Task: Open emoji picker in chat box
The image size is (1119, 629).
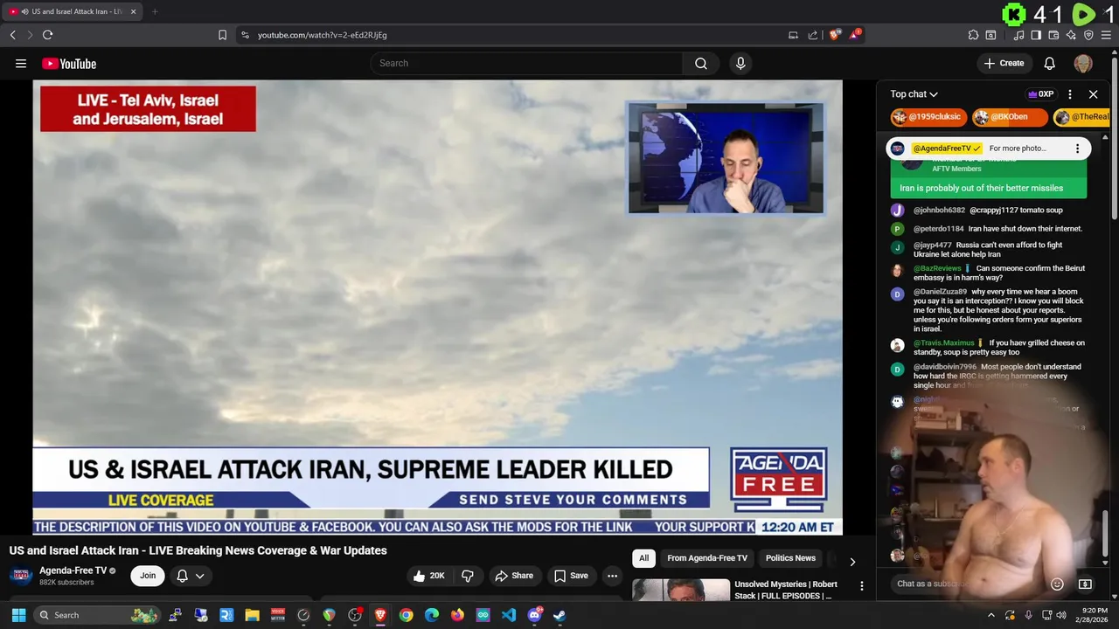Action: point(1057,584)
